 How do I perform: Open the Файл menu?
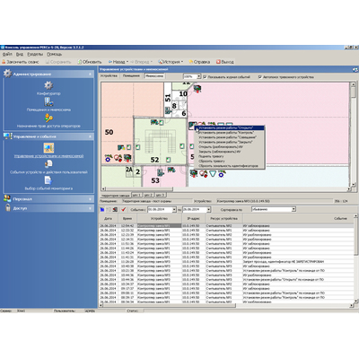click(7, 54)
